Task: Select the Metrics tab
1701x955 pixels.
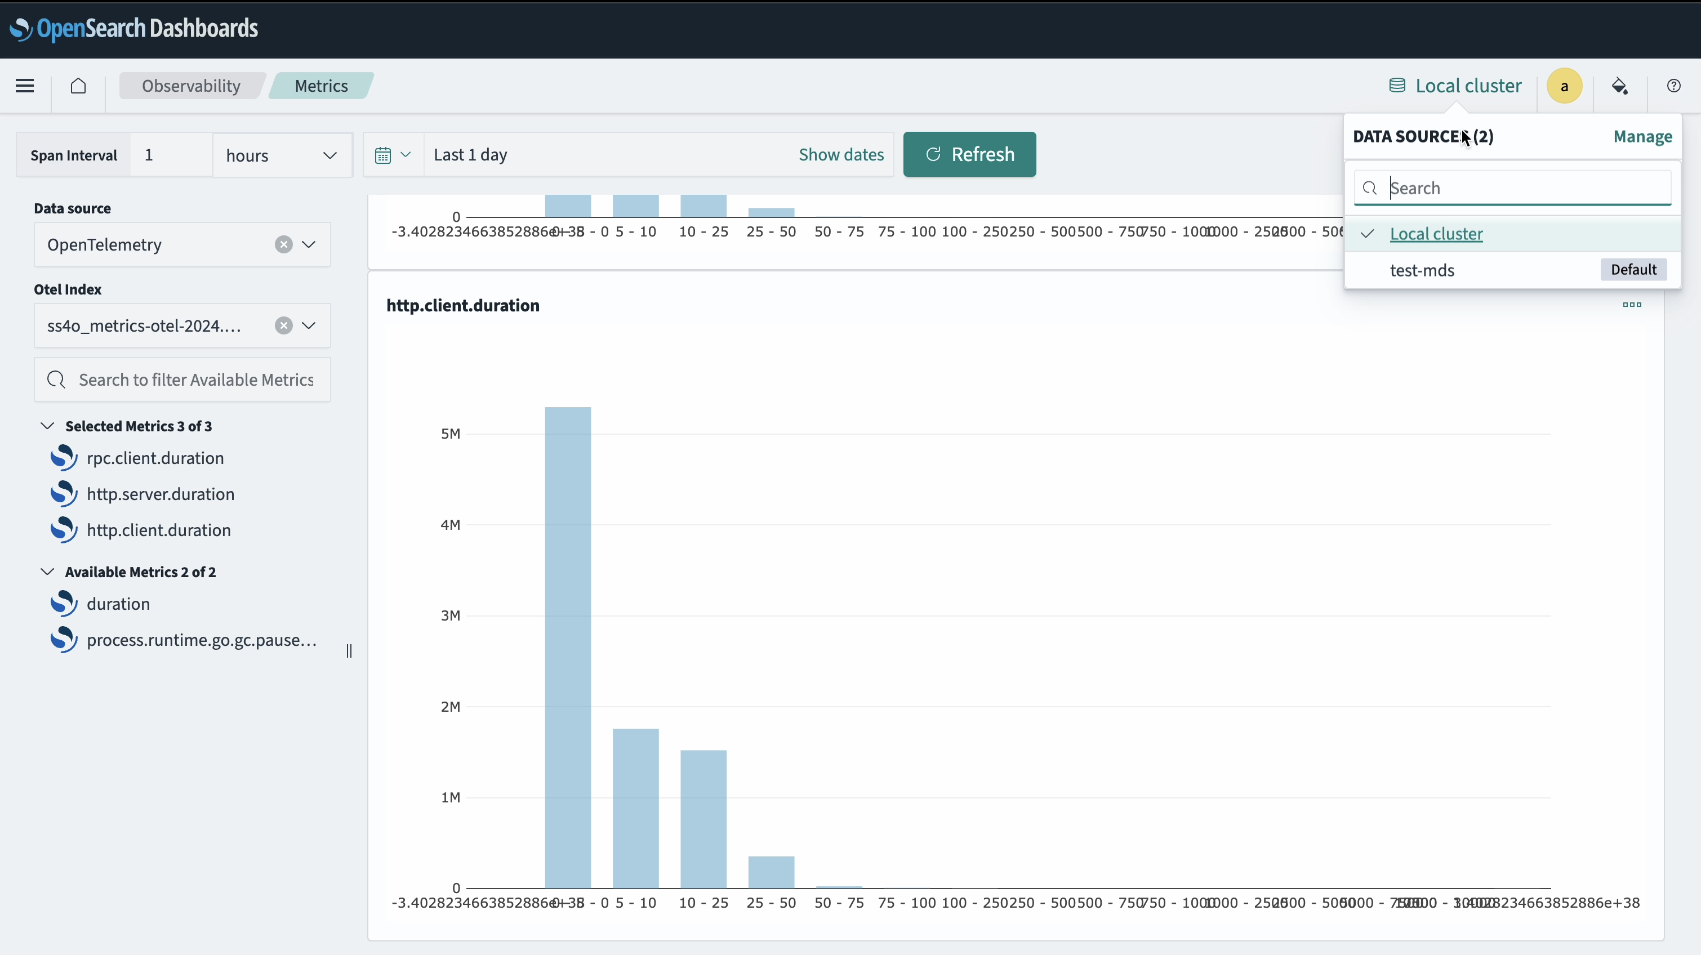Action: [x=321, y=85]
